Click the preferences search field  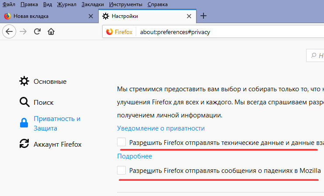[315, 55]
